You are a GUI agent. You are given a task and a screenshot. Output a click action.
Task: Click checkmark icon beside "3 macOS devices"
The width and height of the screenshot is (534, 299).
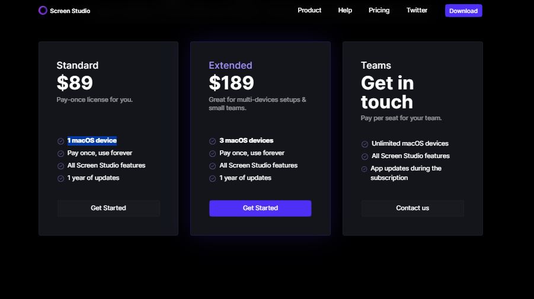click(x=213, y=141)
